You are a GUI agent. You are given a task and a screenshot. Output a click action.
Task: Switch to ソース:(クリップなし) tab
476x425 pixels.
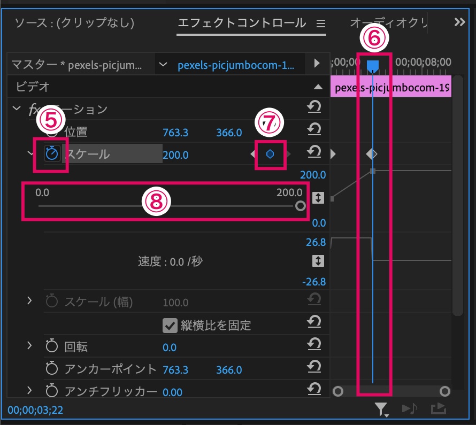74,23
